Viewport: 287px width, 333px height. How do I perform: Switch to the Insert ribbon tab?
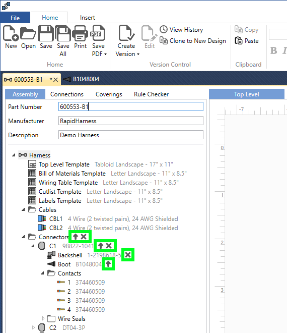tap(87, 18)
